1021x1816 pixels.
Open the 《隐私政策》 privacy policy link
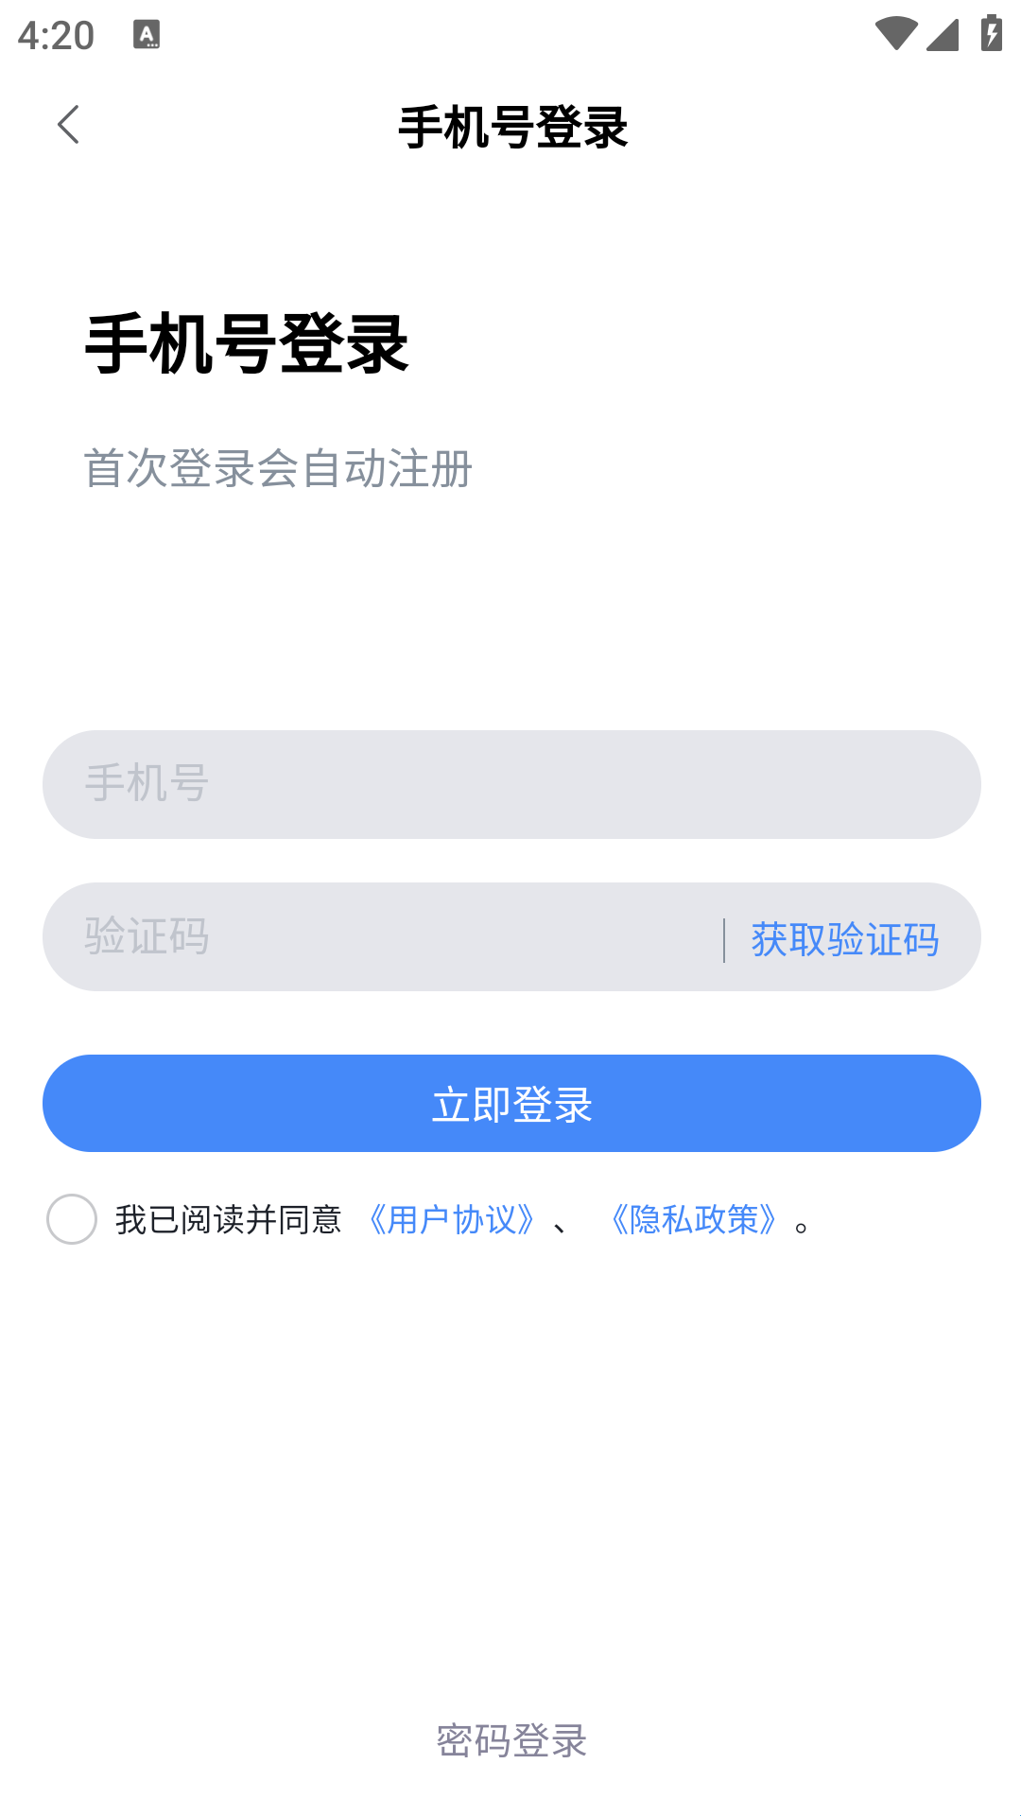pyautogui.click(x=695, y=1220)
